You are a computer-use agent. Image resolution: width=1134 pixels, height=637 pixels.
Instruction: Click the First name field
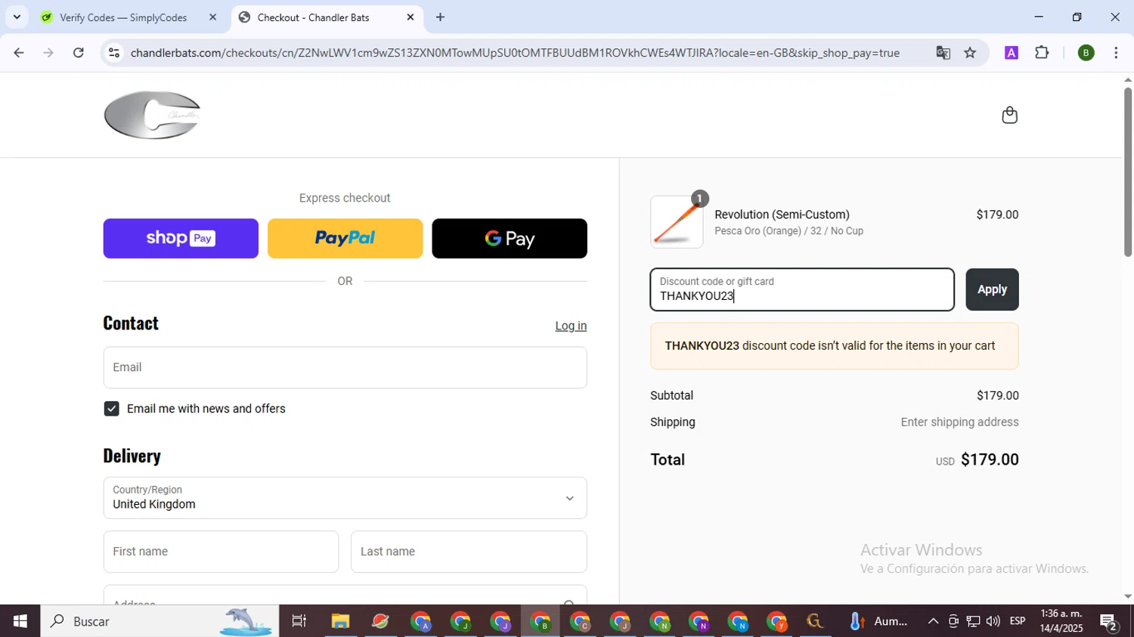click(x=221, y=552)
